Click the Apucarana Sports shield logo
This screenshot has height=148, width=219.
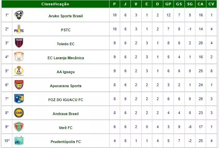pos(19,85)
